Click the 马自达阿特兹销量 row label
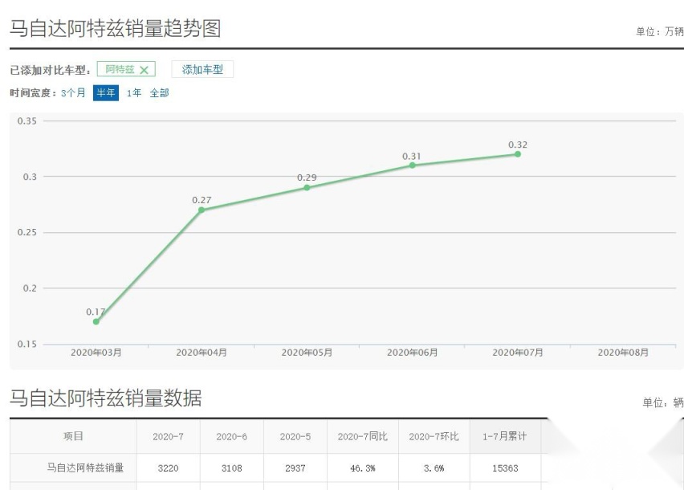Screen dimensions: 684x490 [x=85, y=468]
